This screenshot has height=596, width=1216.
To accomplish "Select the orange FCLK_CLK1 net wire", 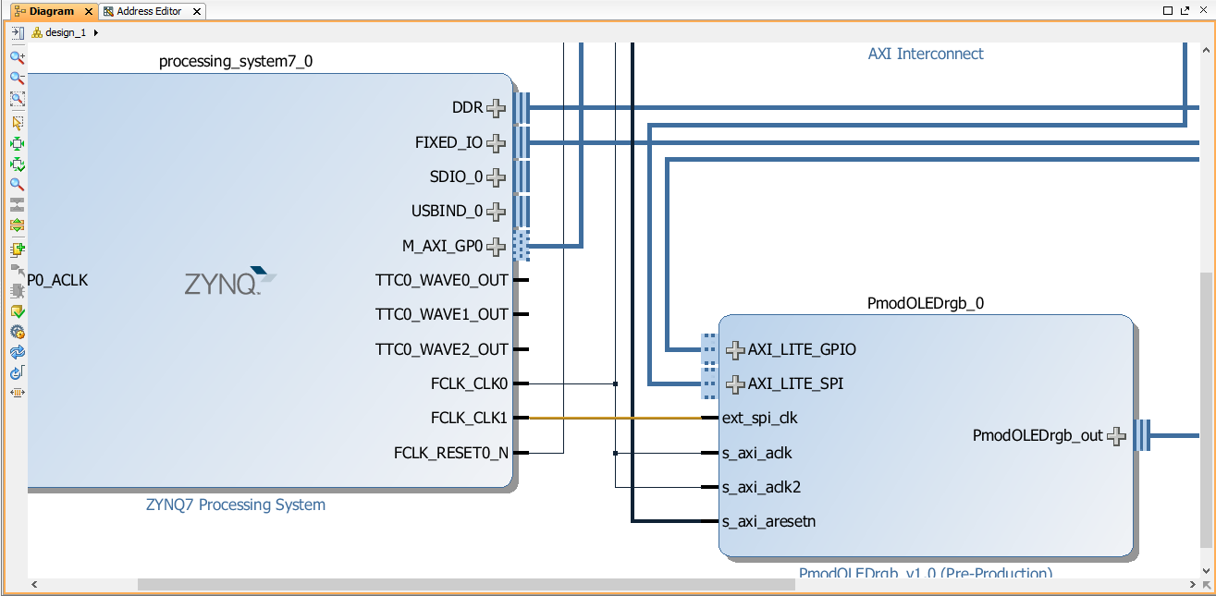I will pos(615,418).
